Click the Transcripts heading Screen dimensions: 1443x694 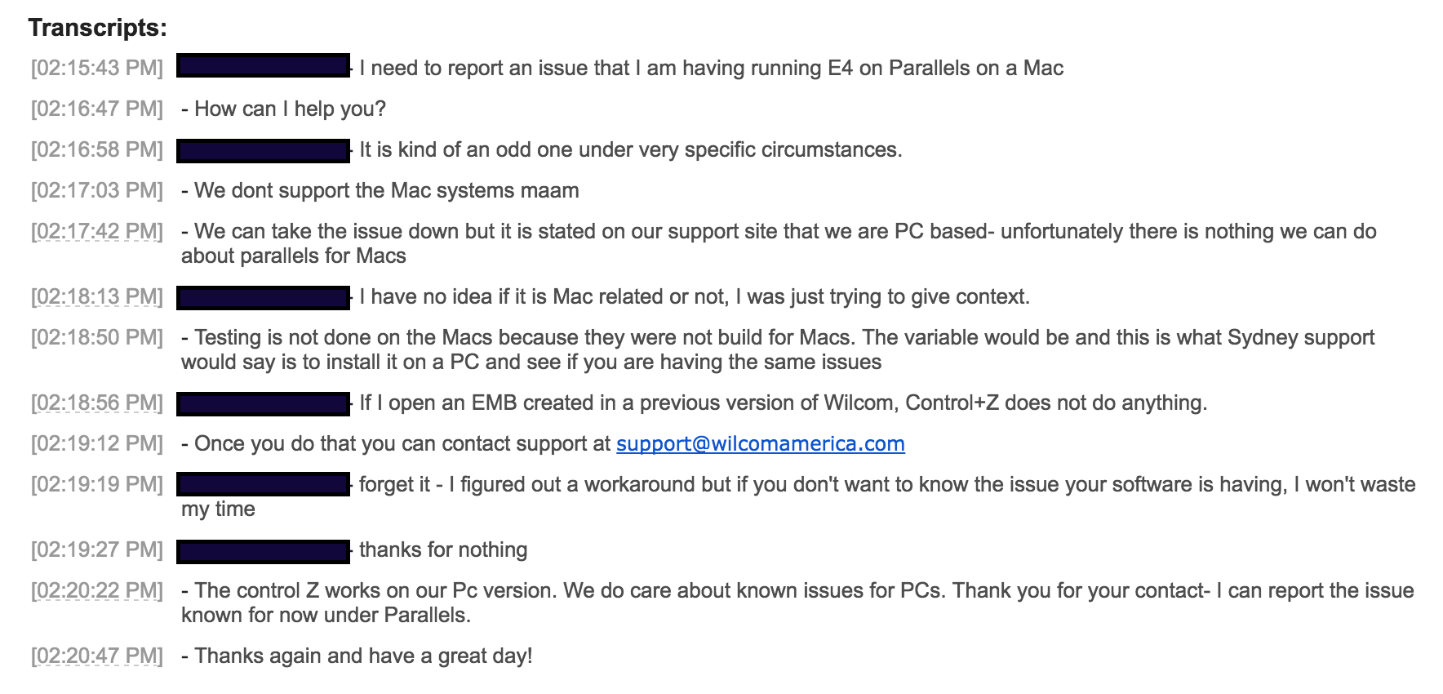[97, 28]
